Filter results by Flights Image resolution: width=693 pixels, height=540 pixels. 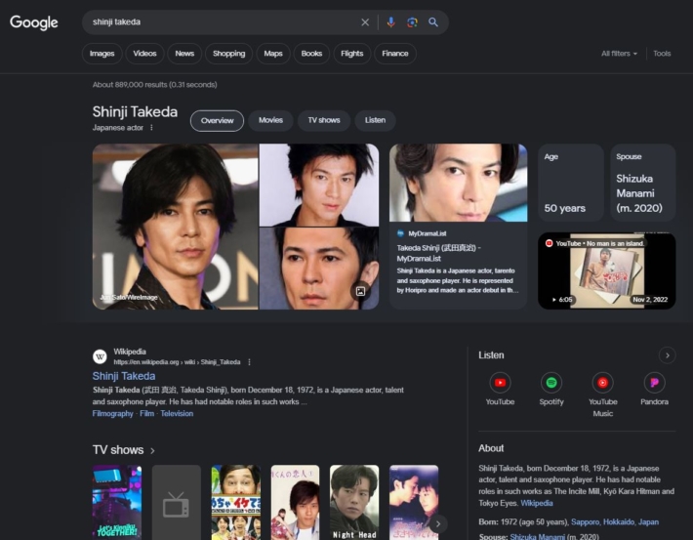[352, 54]
